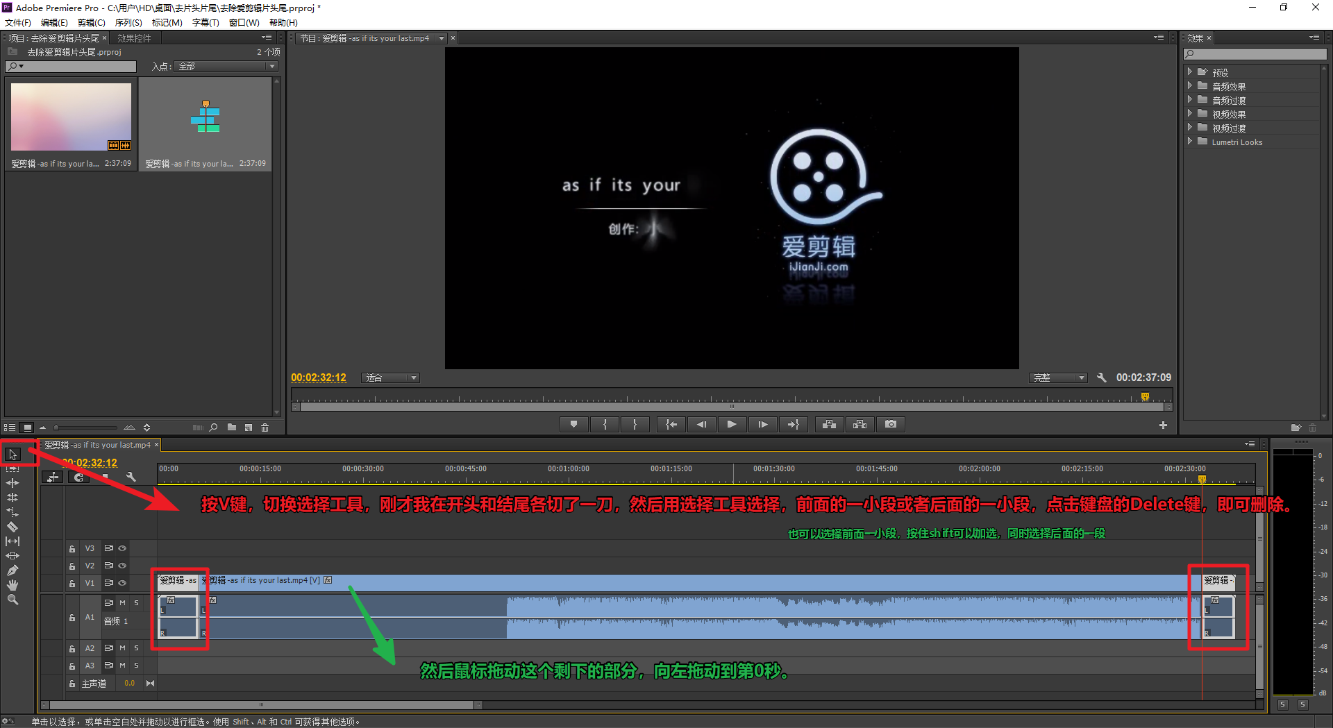
Task: Export frame with camera icon
Action: click(891, 424)
